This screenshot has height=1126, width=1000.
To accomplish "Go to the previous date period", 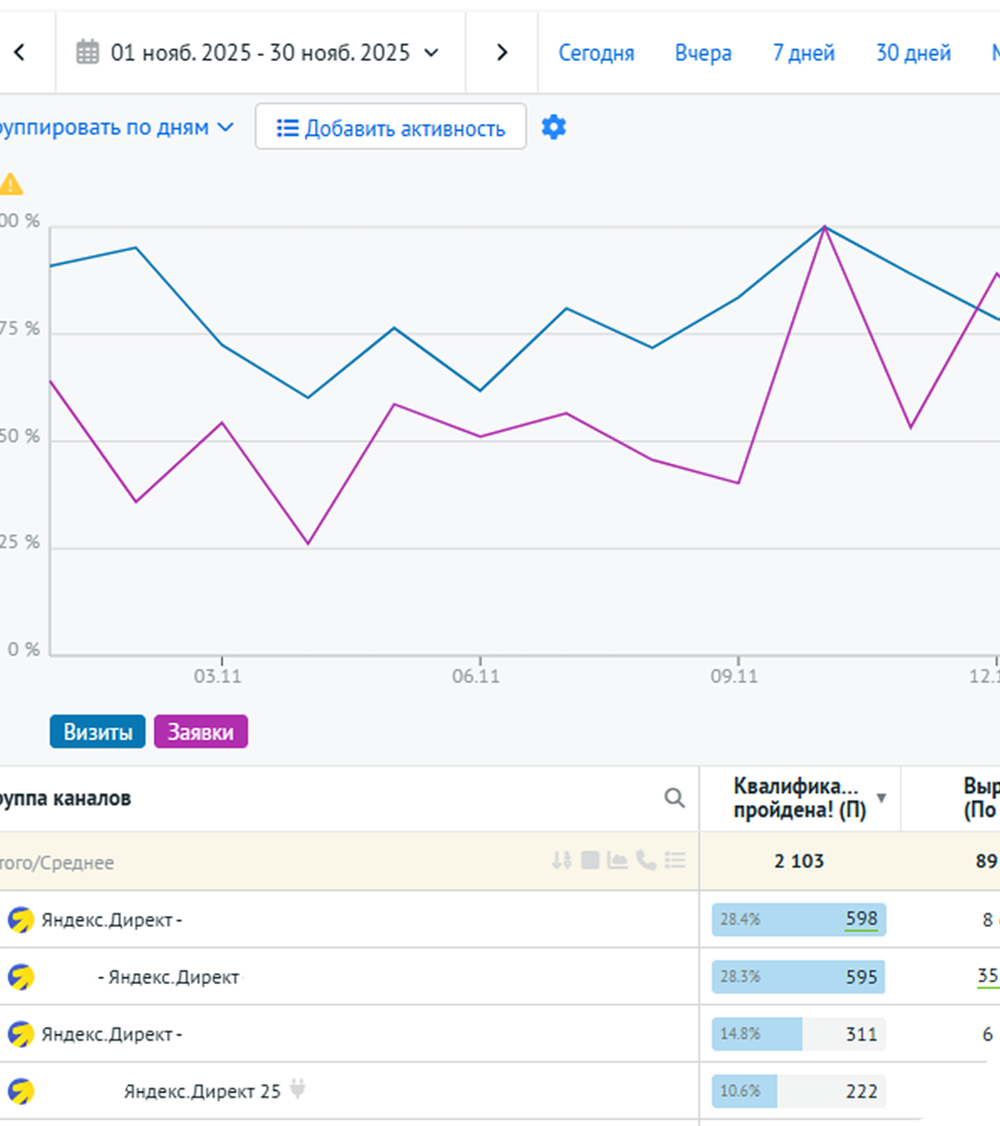I will point(20,53).
